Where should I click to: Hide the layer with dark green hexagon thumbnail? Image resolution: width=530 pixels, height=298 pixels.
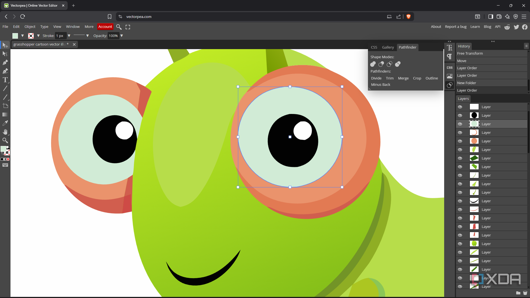click(x=460, y=158)
